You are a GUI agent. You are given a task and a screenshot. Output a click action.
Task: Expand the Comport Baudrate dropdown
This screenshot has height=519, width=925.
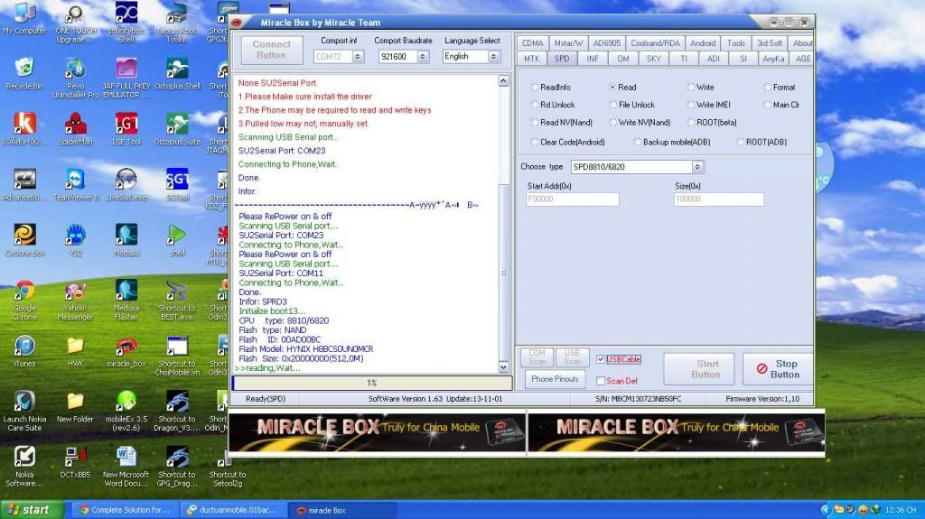(423, 57)
